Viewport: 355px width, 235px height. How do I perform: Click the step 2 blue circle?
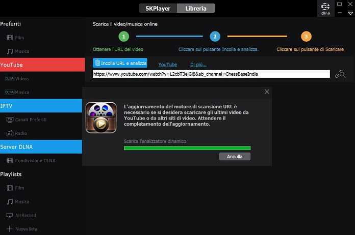pyautogui.click(x=215, y=36)
